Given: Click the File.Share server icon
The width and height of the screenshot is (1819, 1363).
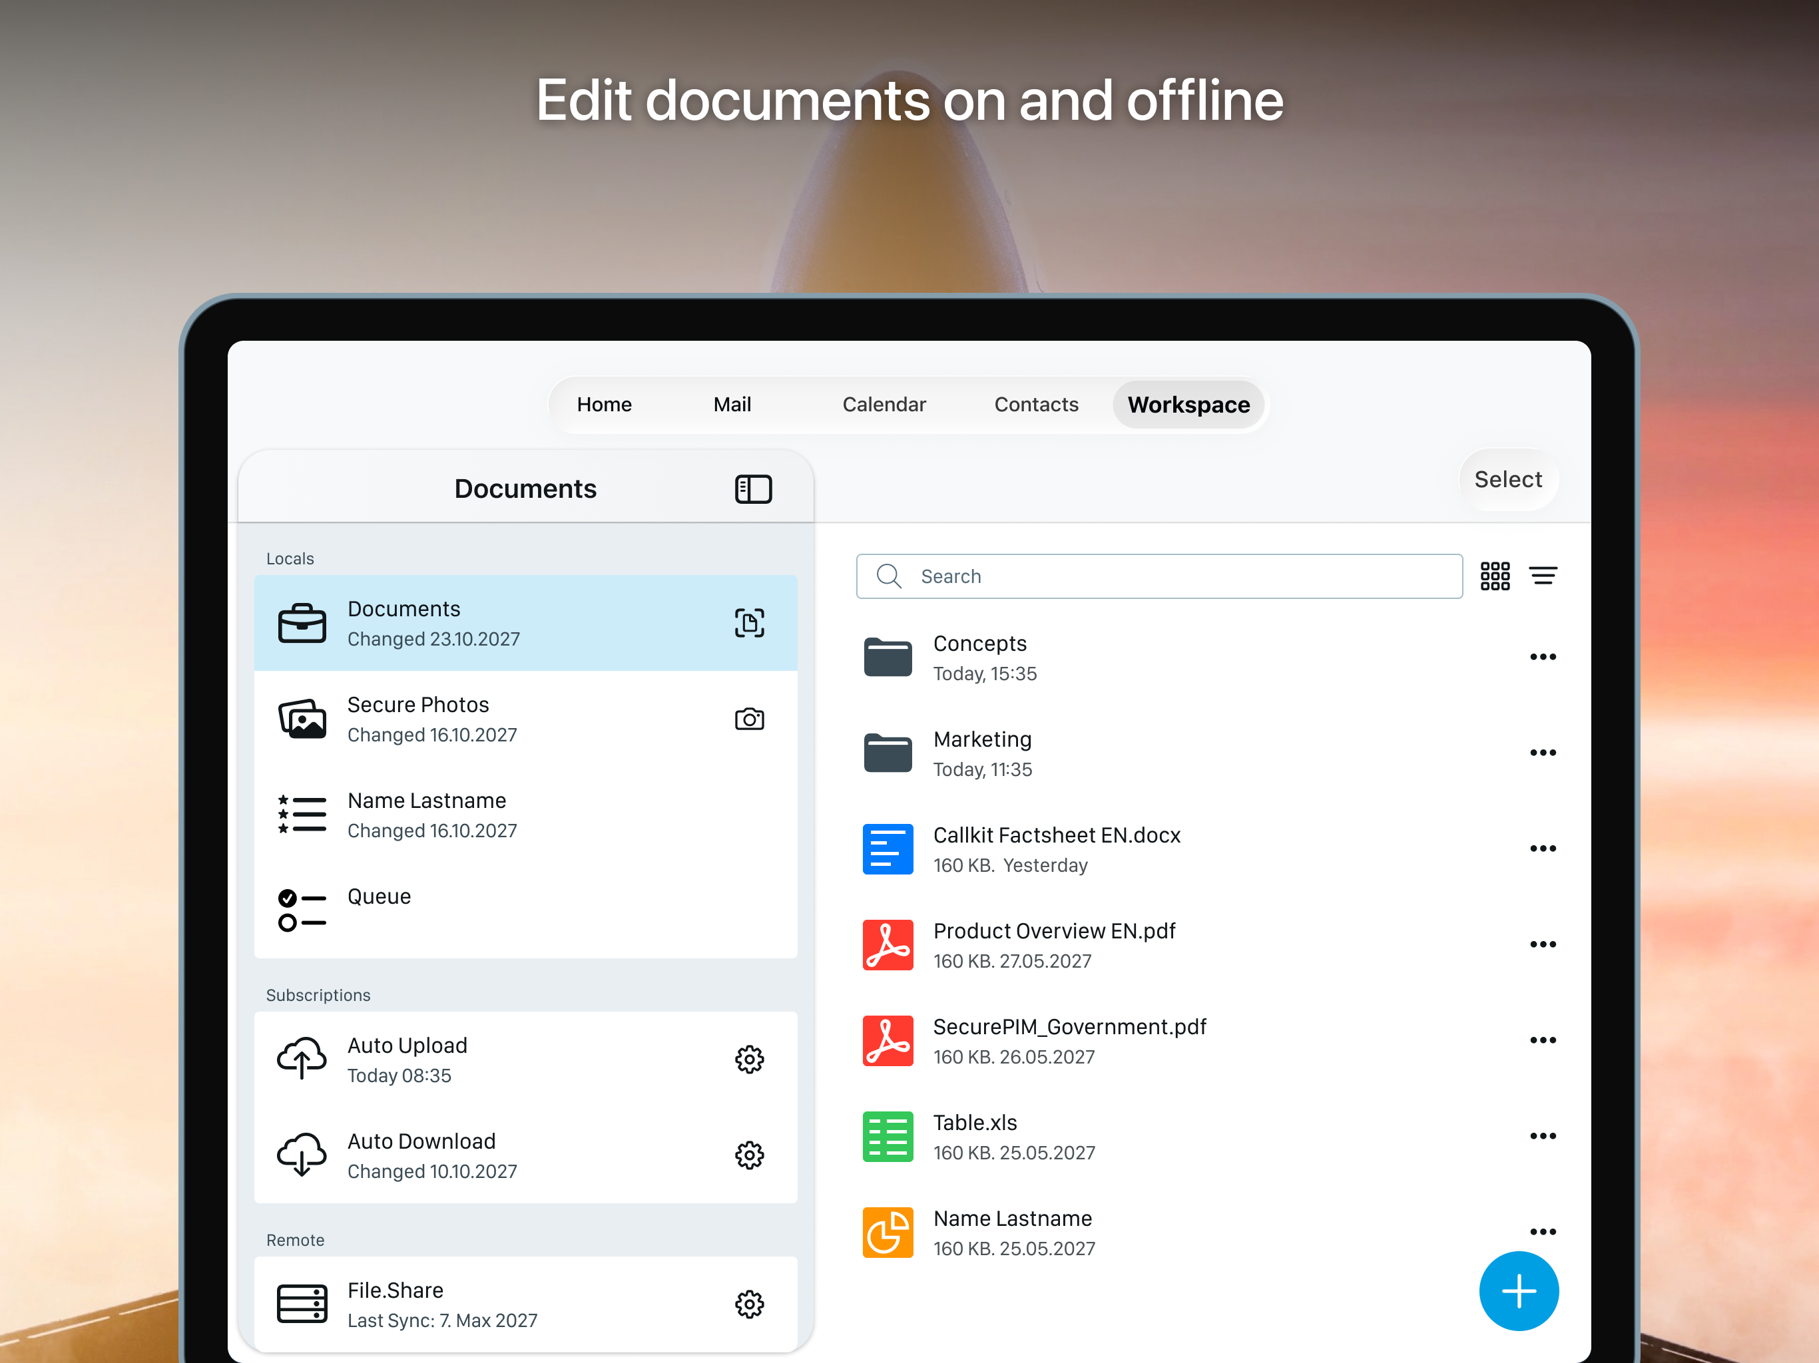Looking at the screenshot, I should pos(302,1304).
